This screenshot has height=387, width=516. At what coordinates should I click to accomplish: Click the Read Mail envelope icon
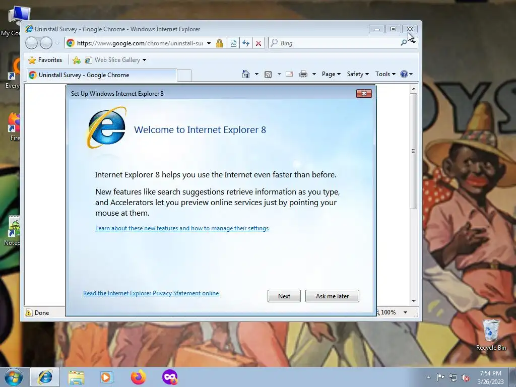(289, 74)
